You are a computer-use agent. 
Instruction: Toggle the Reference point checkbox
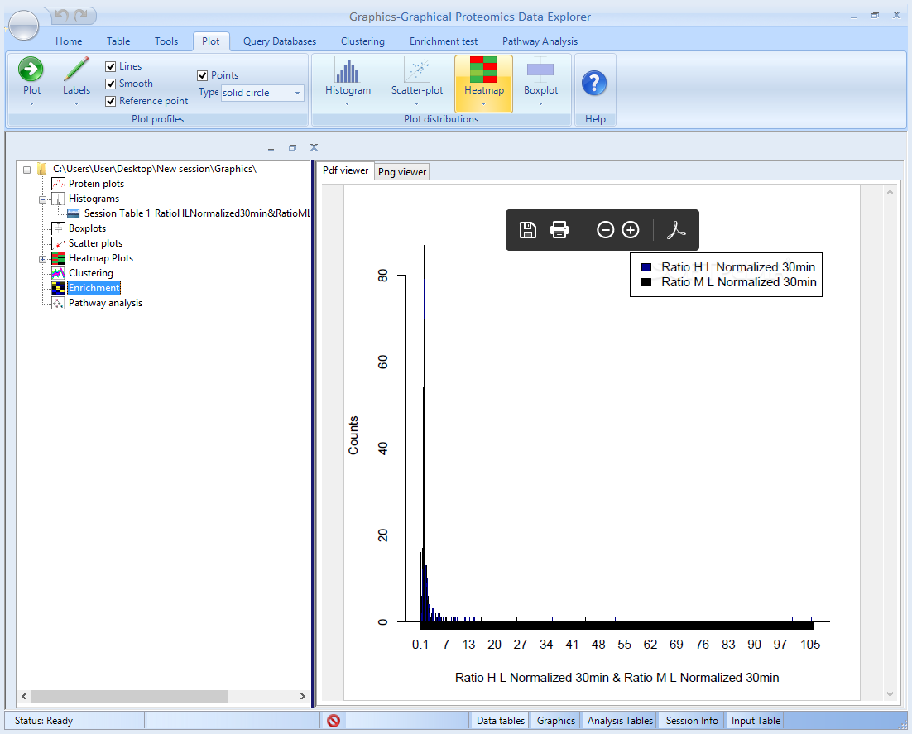click(111, 101)
